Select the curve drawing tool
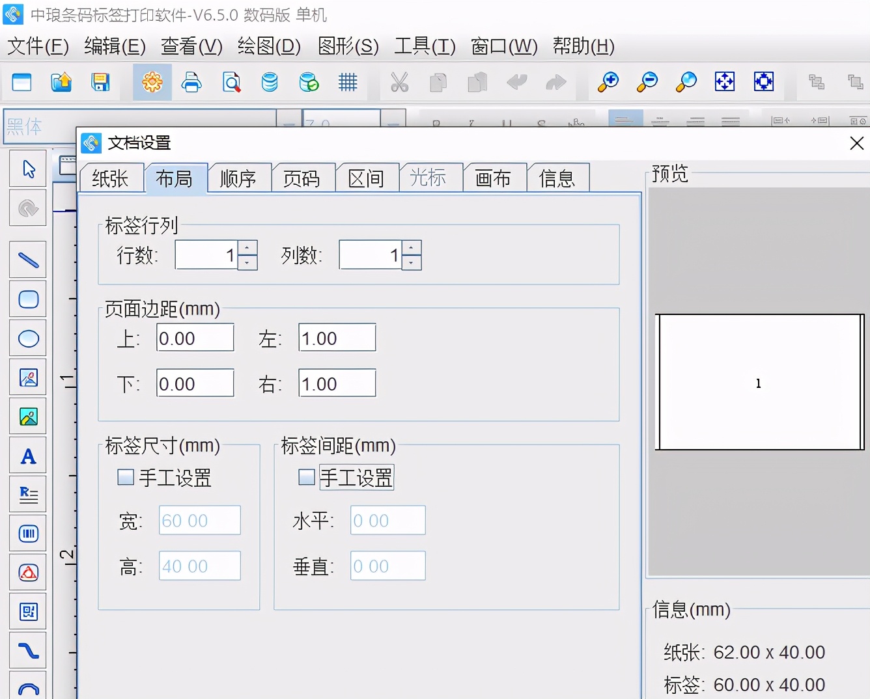Viewport: 870px width, 699px height. (28, 651)
